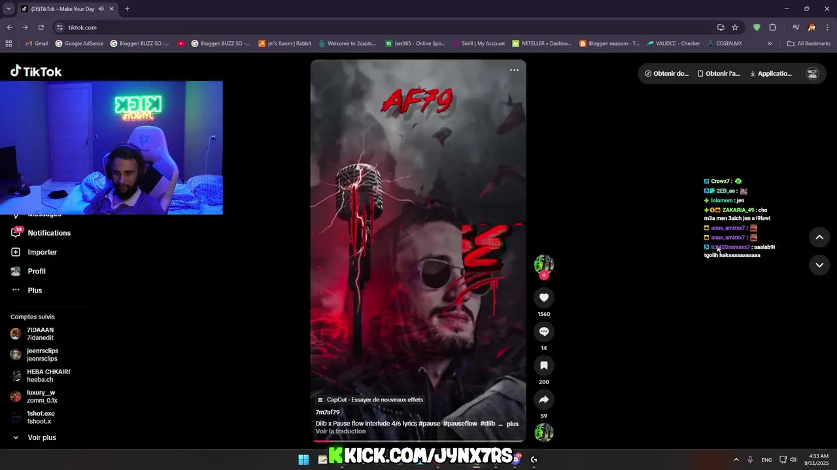The image size is (837, 470).
Task: Open the comments with the speech bubble icon
Action: point(544,332)
